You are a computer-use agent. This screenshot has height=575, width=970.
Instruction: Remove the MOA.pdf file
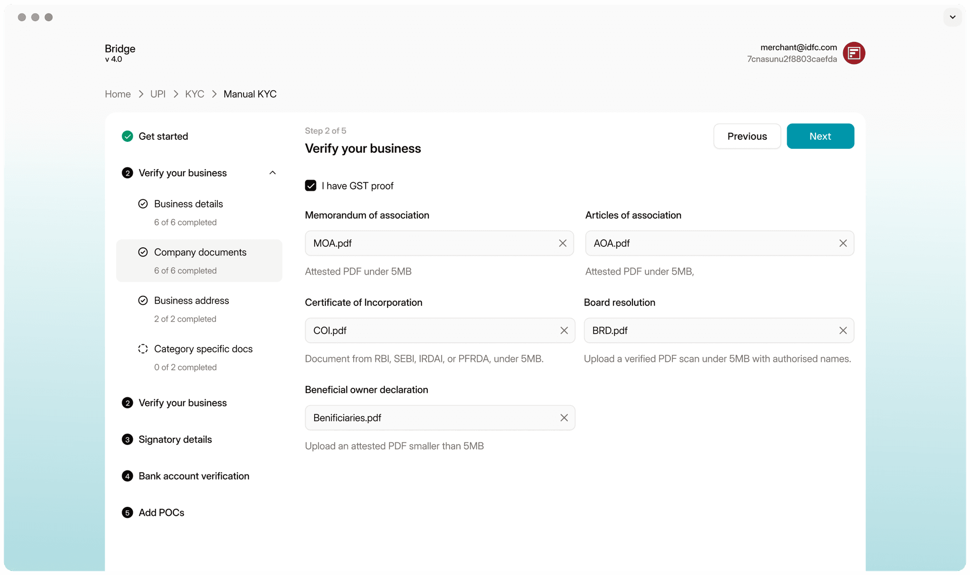562,243
